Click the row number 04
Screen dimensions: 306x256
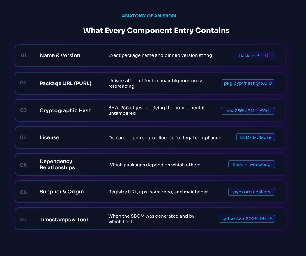[x=23, y=137]
